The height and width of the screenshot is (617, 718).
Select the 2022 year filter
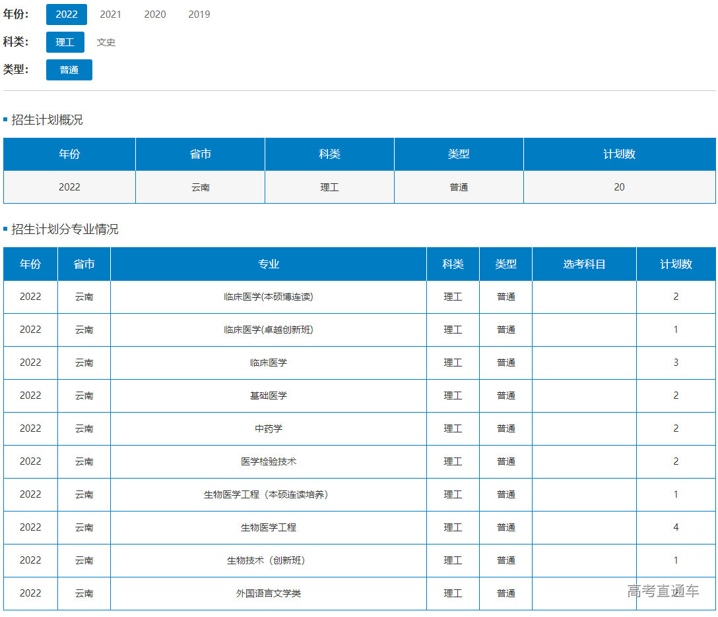[x=67, y=15]
